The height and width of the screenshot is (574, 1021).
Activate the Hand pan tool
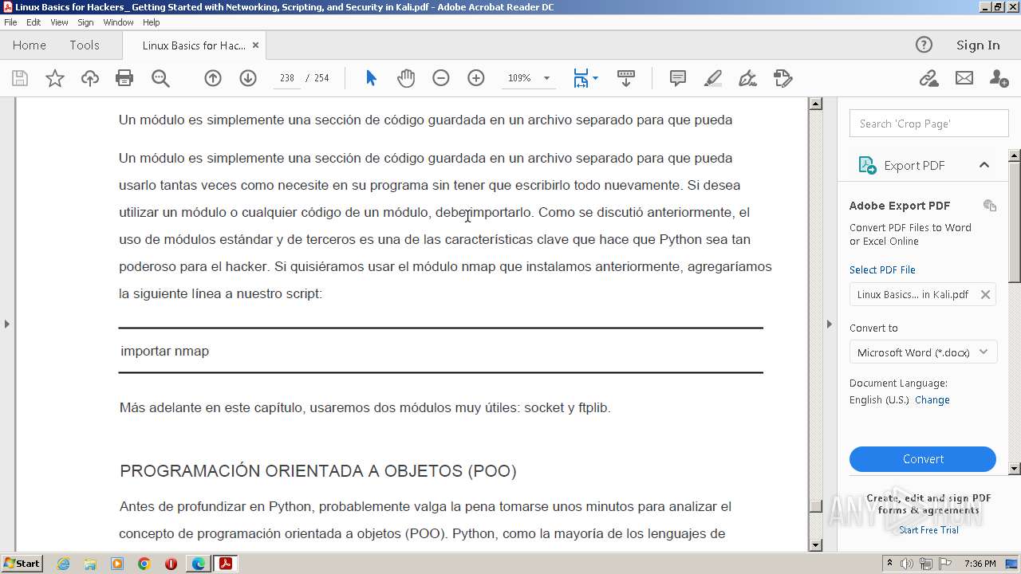click(406, 78)
